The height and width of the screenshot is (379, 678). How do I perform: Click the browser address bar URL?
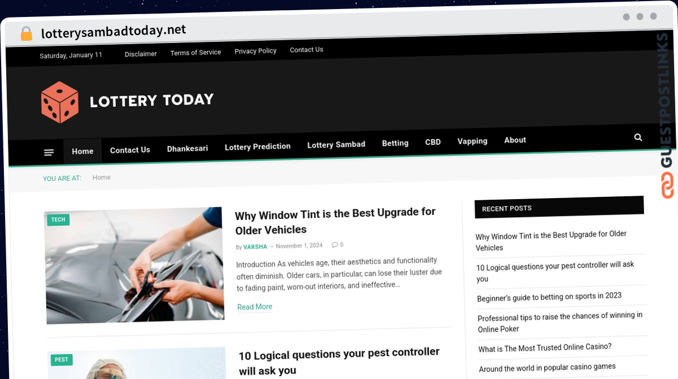tap(114, 31)
